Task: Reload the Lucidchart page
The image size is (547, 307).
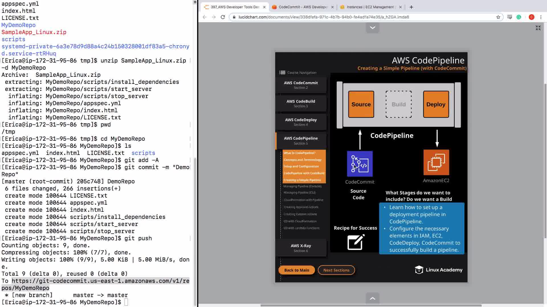Action: [x=223, y=17]
